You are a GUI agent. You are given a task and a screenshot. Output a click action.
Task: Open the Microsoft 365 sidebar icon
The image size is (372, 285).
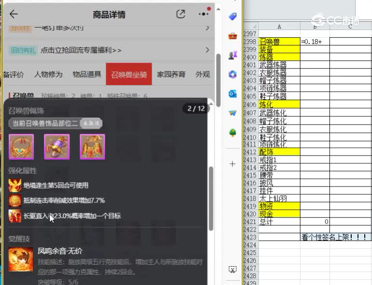click(x=232, y=74)
